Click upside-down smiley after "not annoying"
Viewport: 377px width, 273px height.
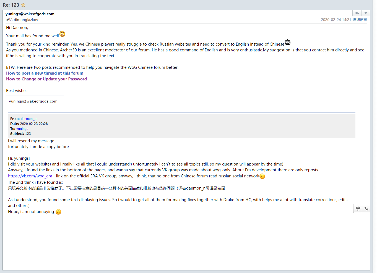[x=58, y=212]
